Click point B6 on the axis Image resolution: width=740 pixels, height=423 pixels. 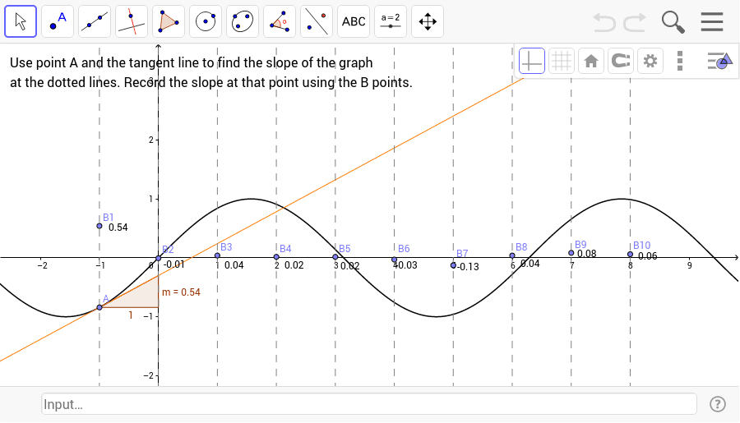click(395, 260)
